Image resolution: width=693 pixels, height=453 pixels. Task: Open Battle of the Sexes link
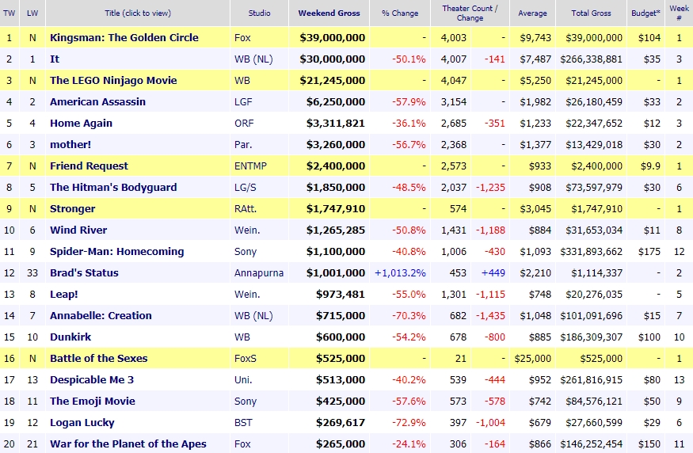tap(98, 359)
